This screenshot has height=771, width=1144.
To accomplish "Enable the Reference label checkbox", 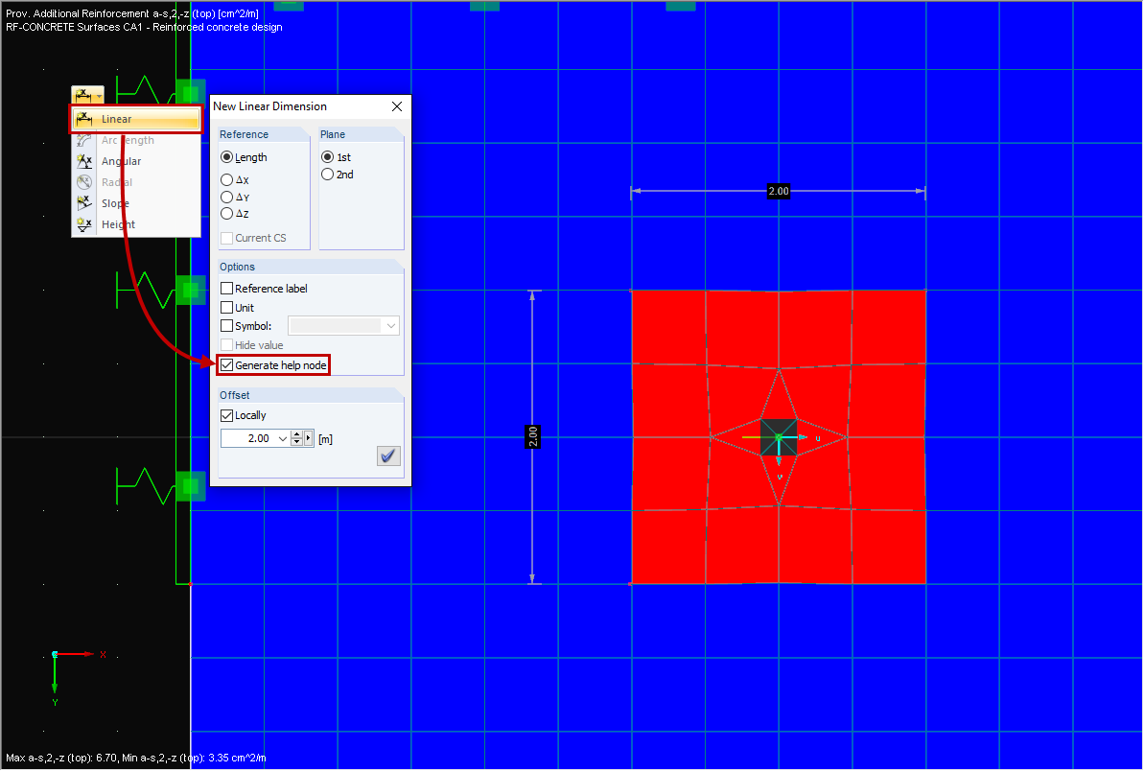I will pos(226,288).
